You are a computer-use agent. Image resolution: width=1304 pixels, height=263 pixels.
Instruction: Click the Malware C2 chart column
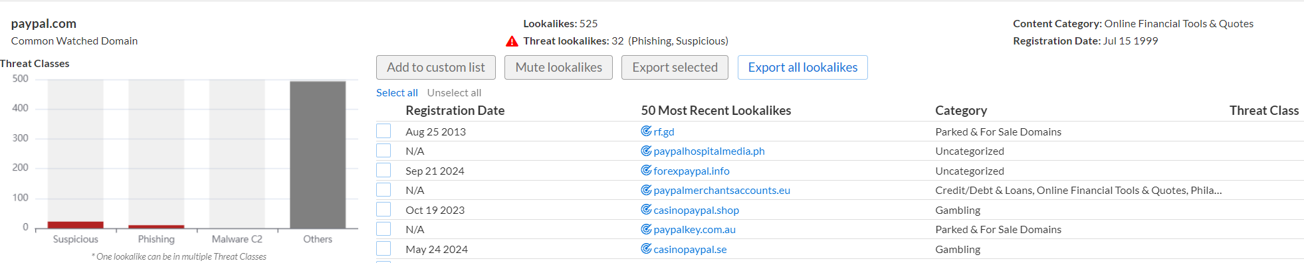click(x=237, y=154)
